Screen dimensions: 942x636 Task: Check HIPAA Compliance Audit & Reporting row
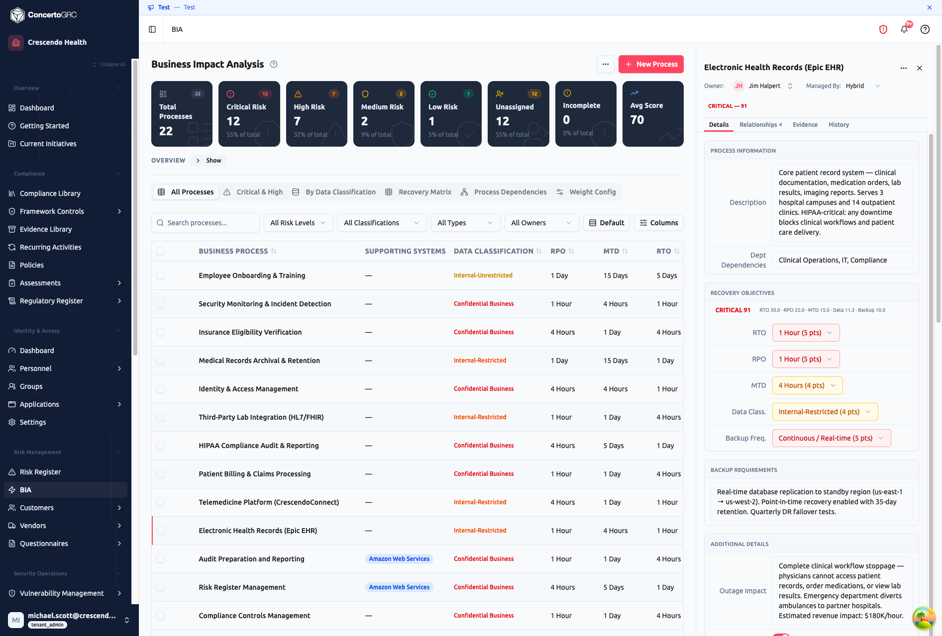[x=160, y=446]
